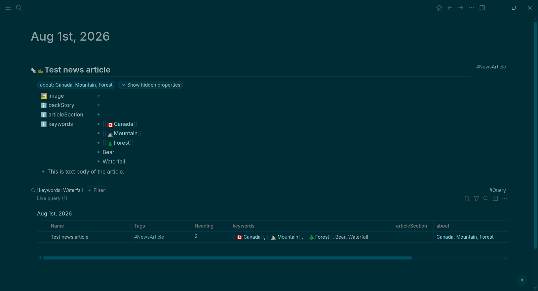Open the Mountain keyword page link
Screen dimensions: 538x291
pyautogui.click(x=125, y=134)
